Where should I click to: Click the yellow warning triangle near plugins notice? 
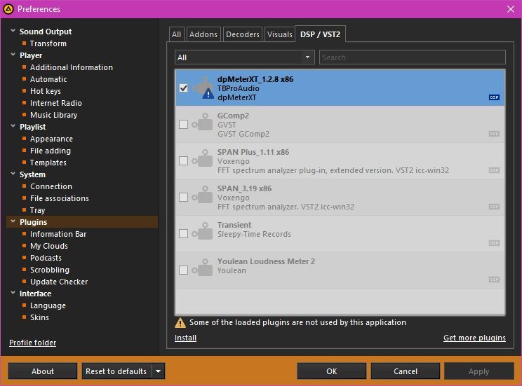[x=180, y=322]
